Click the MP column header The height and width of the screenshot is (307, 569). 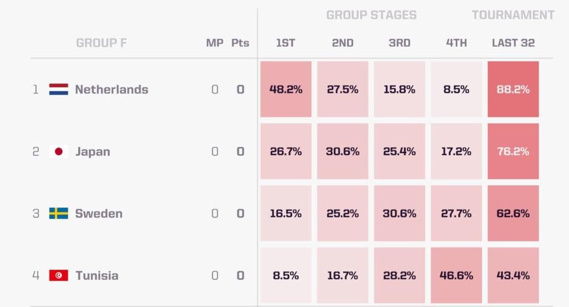click(x=214, y=43)
